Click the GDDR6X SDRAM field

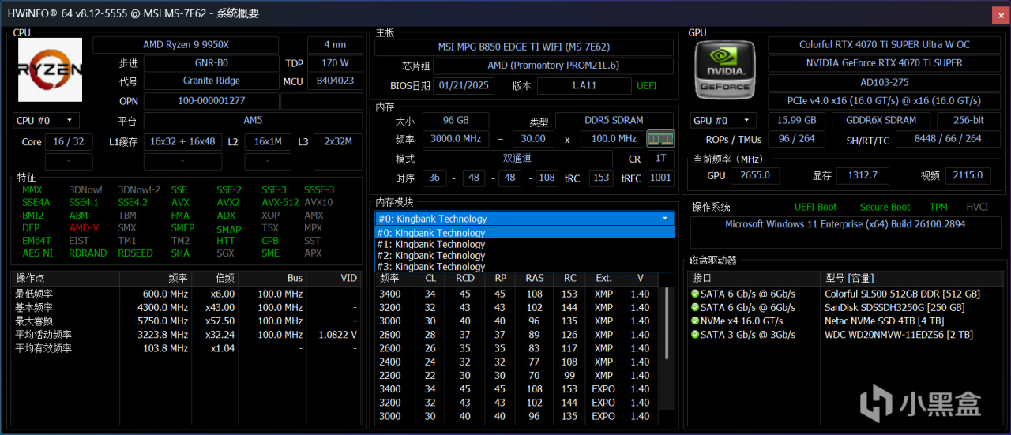[881, 120]
